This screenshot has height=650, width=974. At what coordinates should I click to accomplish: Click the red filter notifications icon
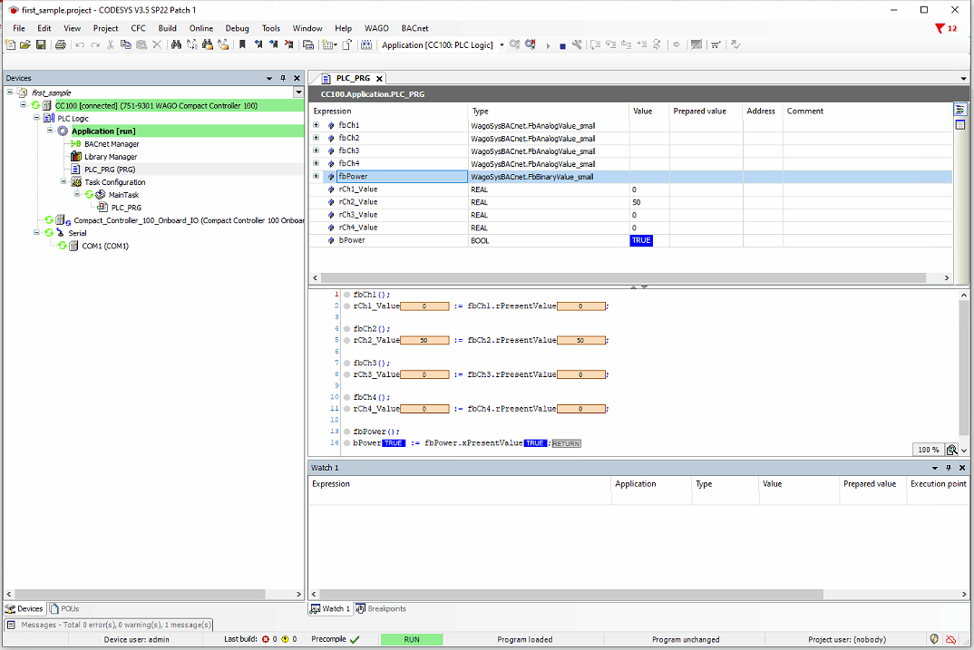click(x=940, y=29)
